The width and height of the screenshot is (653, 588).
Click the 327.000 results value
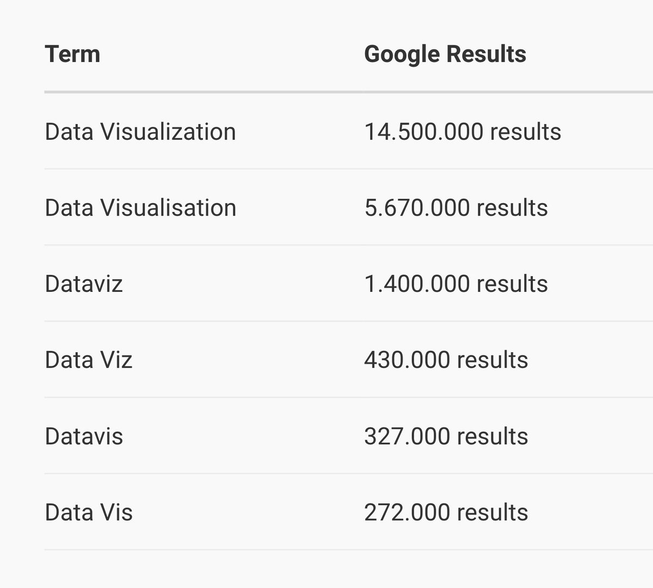(x=446, y=437)
